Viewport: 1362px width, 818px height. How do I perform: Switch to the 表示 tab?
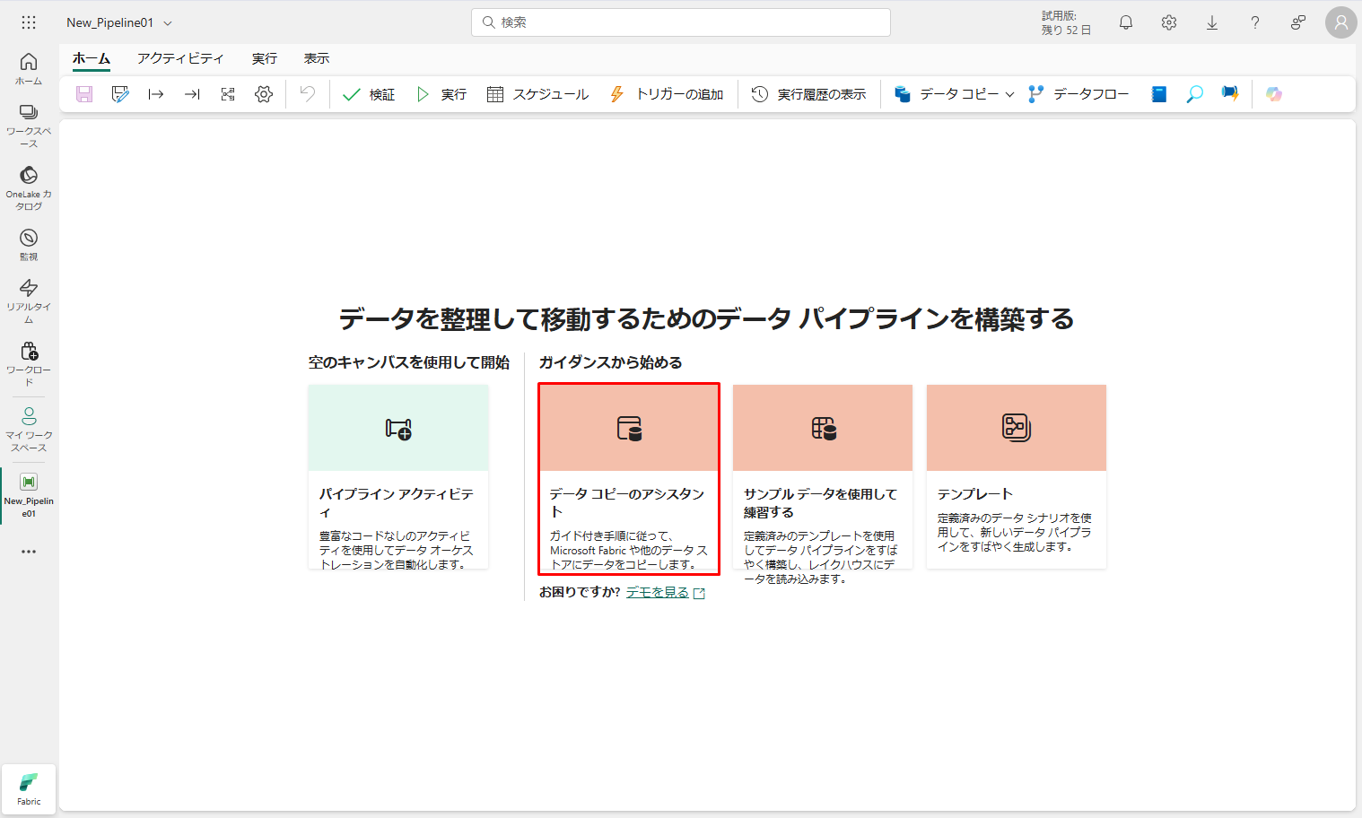317,58
